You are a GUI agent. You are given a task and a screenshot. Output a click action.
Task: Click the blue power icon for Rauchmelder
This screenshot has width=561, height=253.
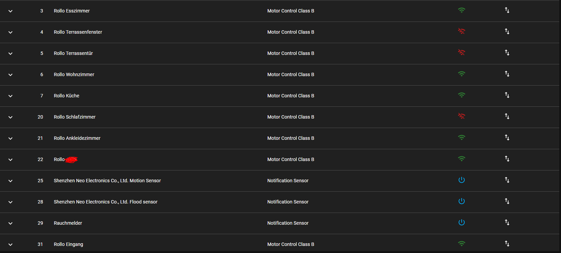point(461,222)
